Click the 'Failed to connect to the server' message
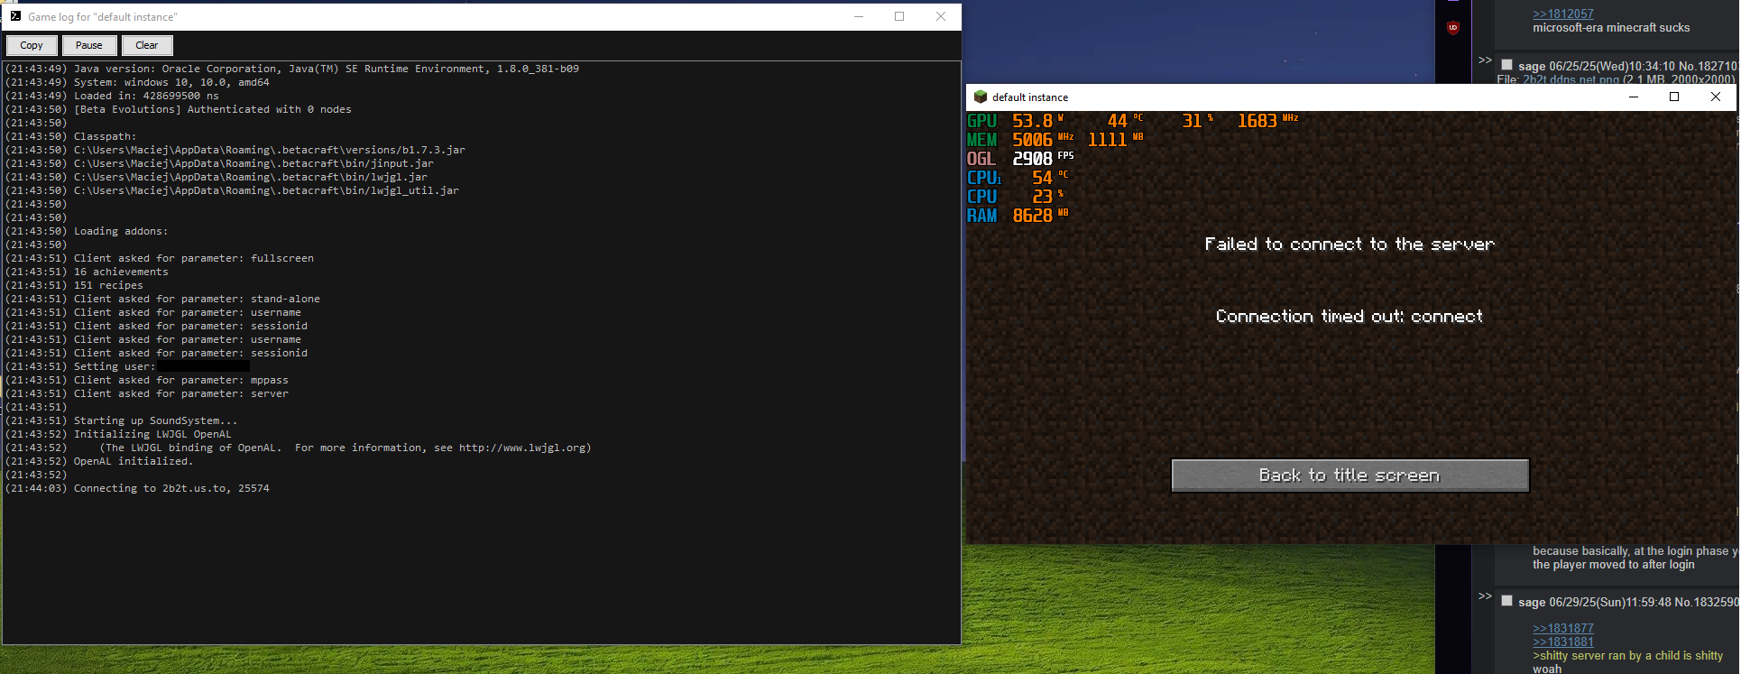 click(1350, 244)
